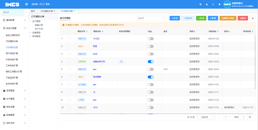
Task: Click the grid icon beside 打印模板 heading
Action: click(61, 18)
